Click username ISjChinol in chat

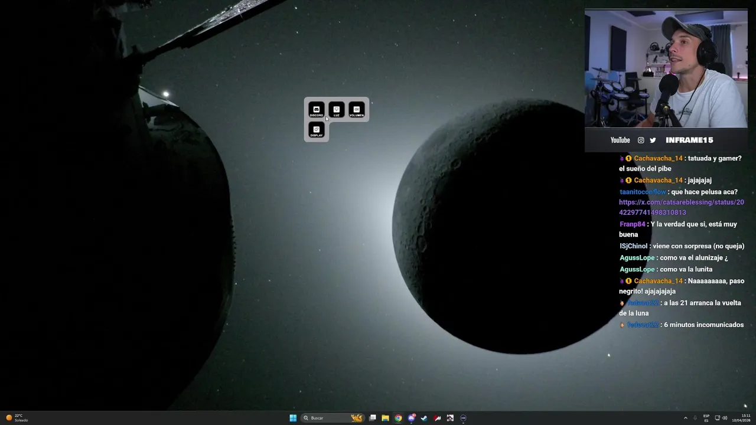click(633, 246)
